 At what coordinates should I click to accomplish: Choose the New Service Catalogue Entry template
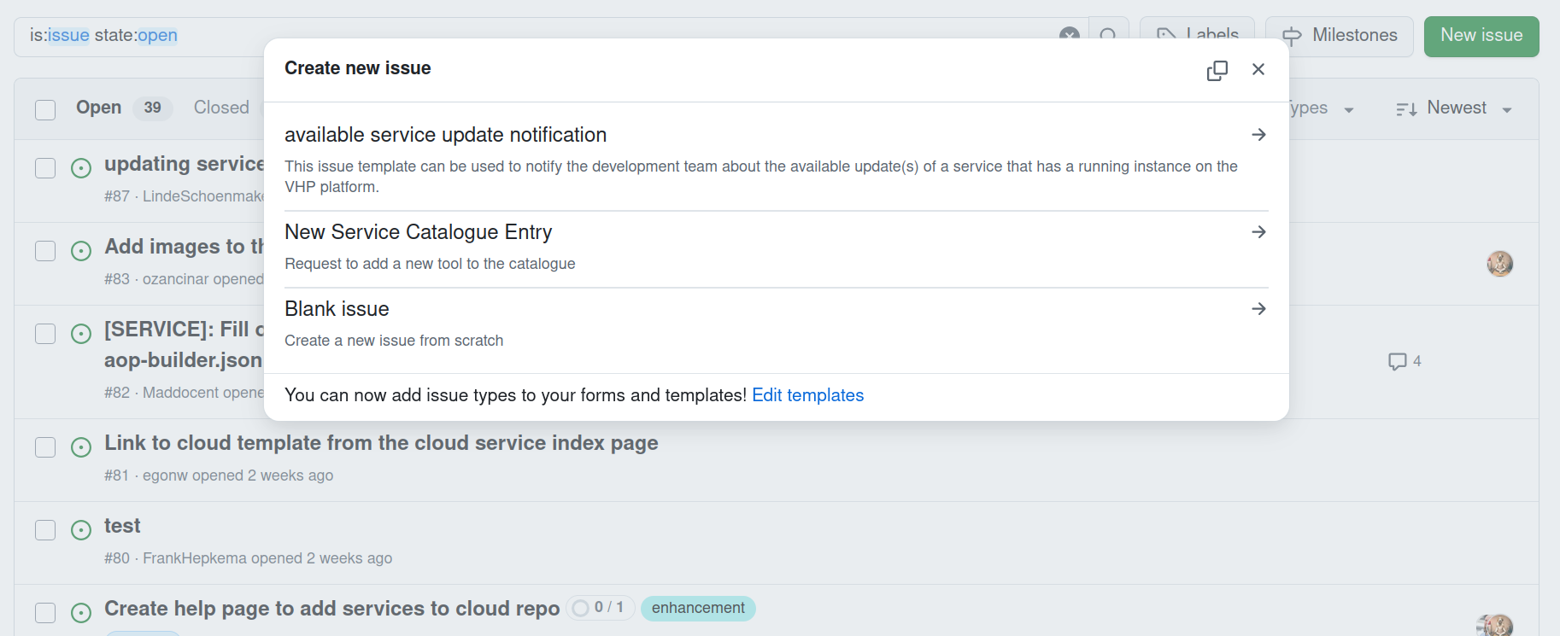click(x=776, y=249)
